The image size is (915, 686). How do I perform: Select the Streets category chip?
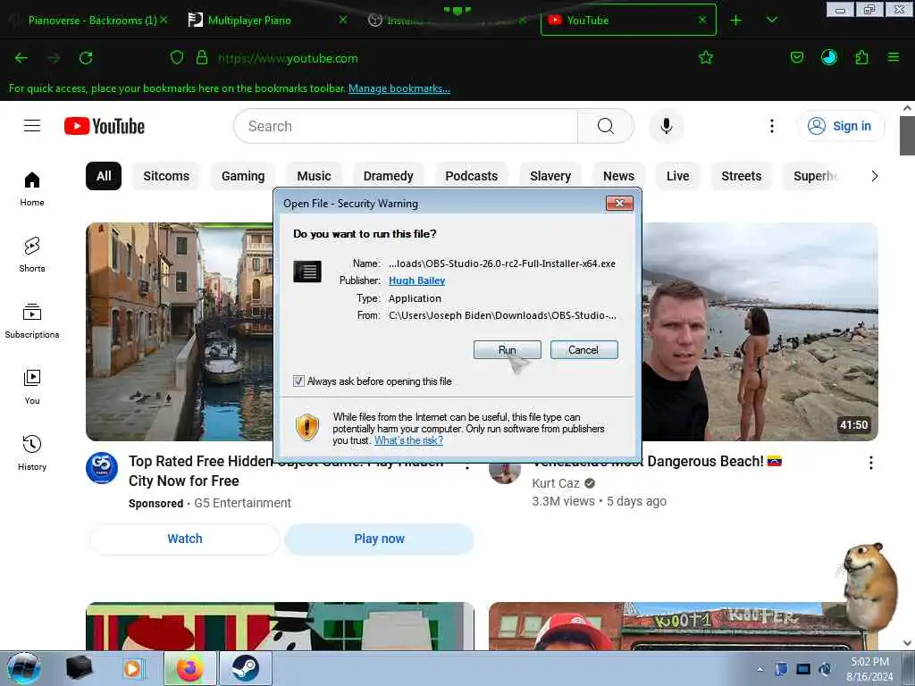tap(741, 176)
